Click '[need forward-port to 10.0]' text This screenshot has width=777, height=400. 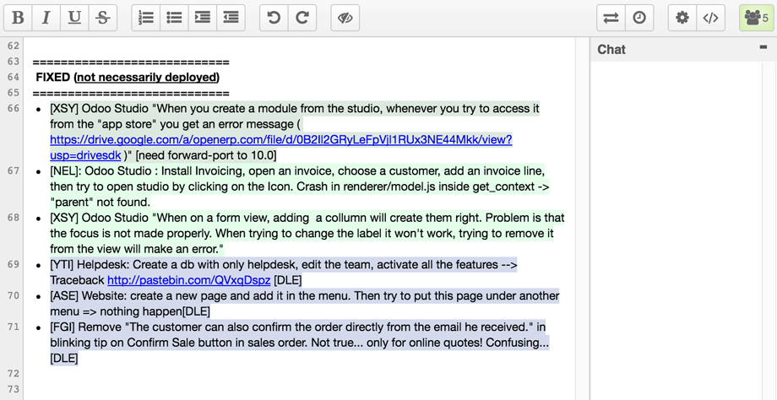[205, 155]
